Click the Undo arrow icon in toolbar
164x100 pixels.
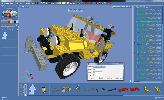point(41,3)
